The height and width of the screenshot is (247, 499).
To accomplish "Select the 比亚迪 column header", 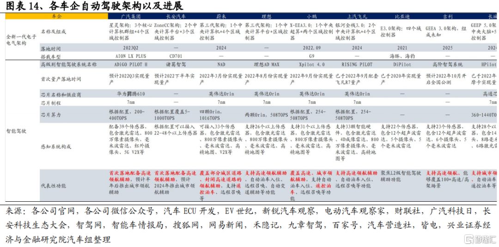I will [x=402, y=16].
